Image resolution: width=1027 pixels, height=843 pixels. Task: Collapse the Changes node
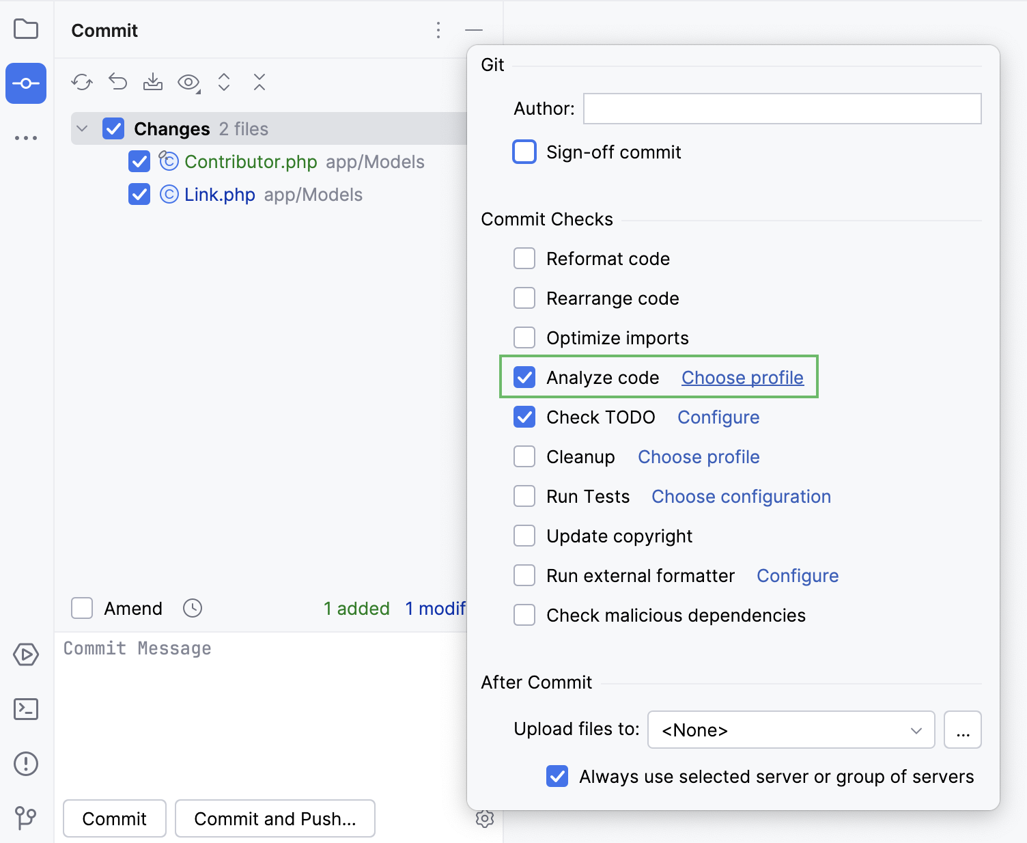pyautogui.click(x=81, y=128)
